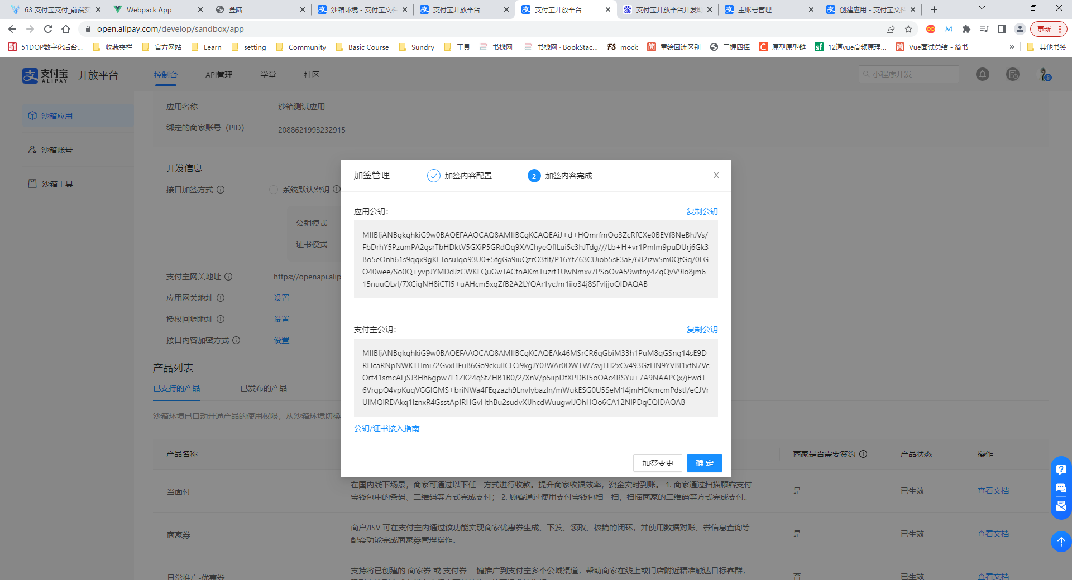Open the 公钥/证书接入指南 link
Screen dimensions: 1072x580
pyautogui.click(x=386, y=428)
